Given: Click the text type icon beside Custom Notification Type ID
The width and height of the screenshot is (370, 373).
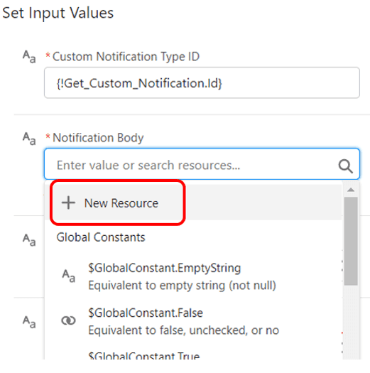Looking at the screenshot, I should [29, 57].
